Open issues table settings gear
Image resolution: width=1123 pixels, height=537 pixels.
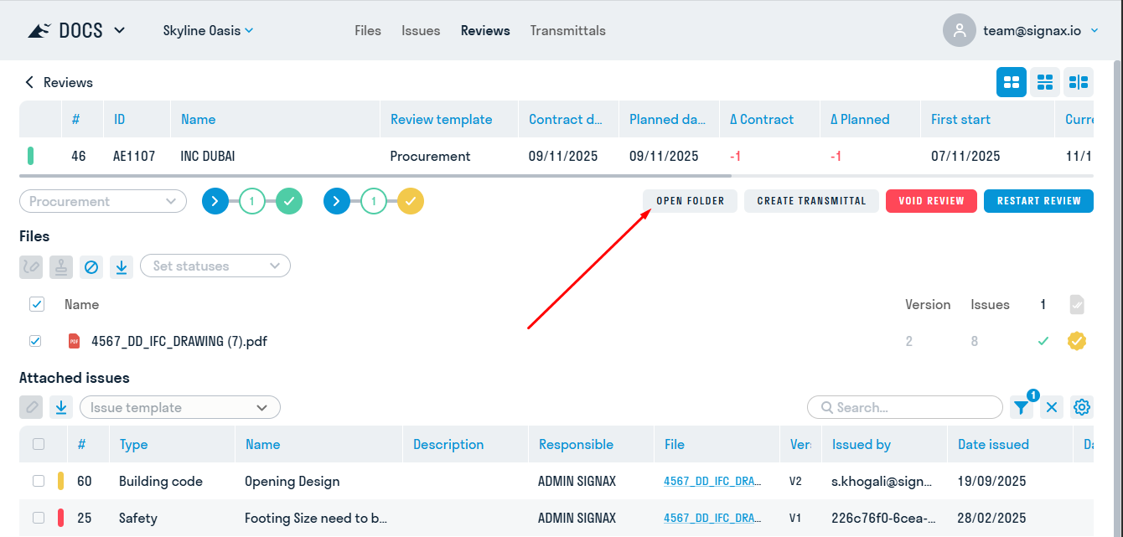click(1082, 407)
